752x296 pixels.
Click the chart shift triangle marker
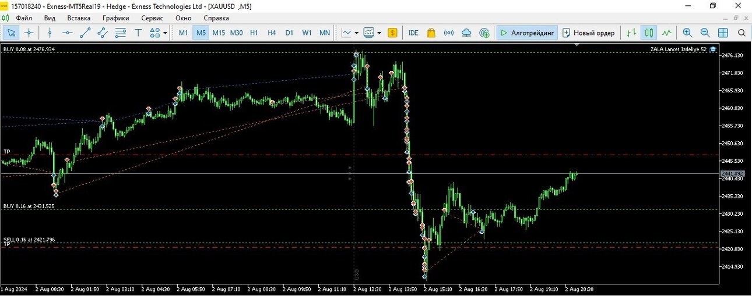[x=576, y=45]
